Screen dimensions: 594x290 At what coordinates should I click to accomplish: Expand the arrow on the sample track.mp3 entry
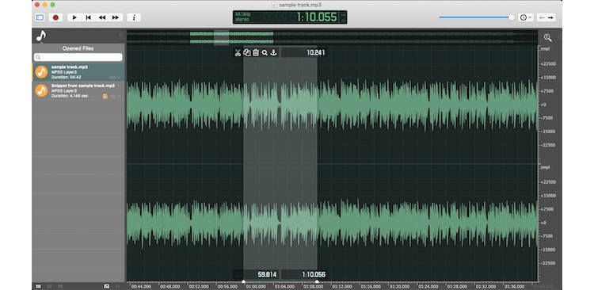[119, 78]
